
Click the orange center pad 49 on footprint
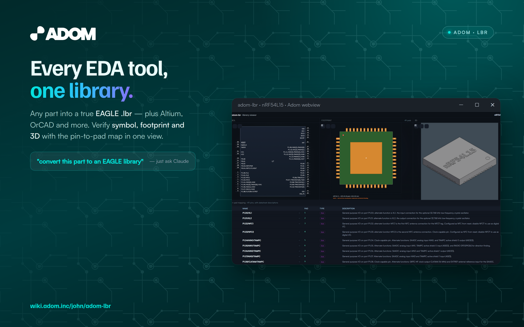[x=366, y=158]
